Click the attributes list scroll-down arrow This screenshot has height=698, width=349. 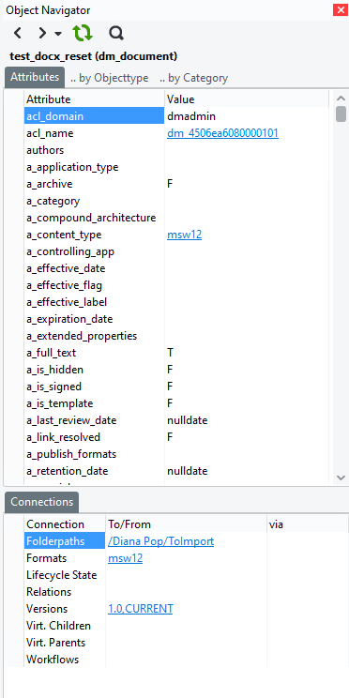341,478
